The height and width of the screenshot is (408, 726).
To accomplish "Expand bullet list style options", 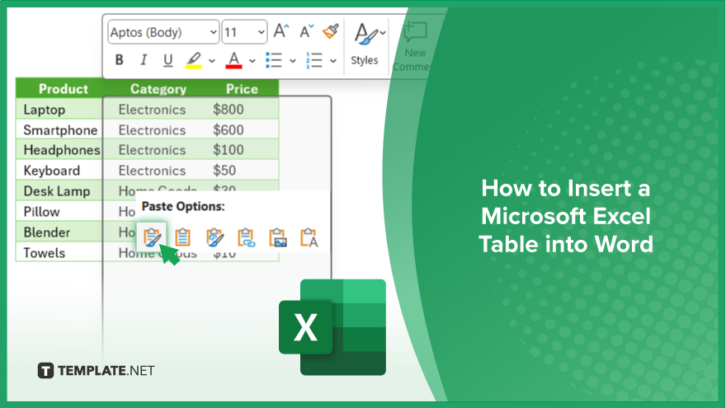I will pos(293,61).
